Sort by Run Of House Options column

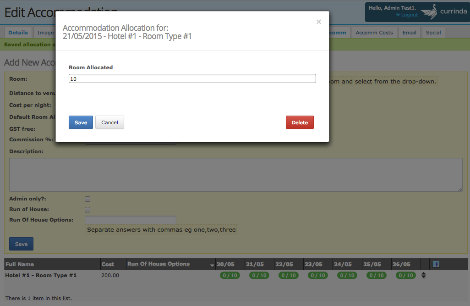(158, 264)
